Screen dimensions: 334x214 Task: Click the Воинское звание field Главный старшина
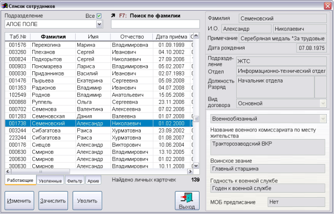click(268, 169)
